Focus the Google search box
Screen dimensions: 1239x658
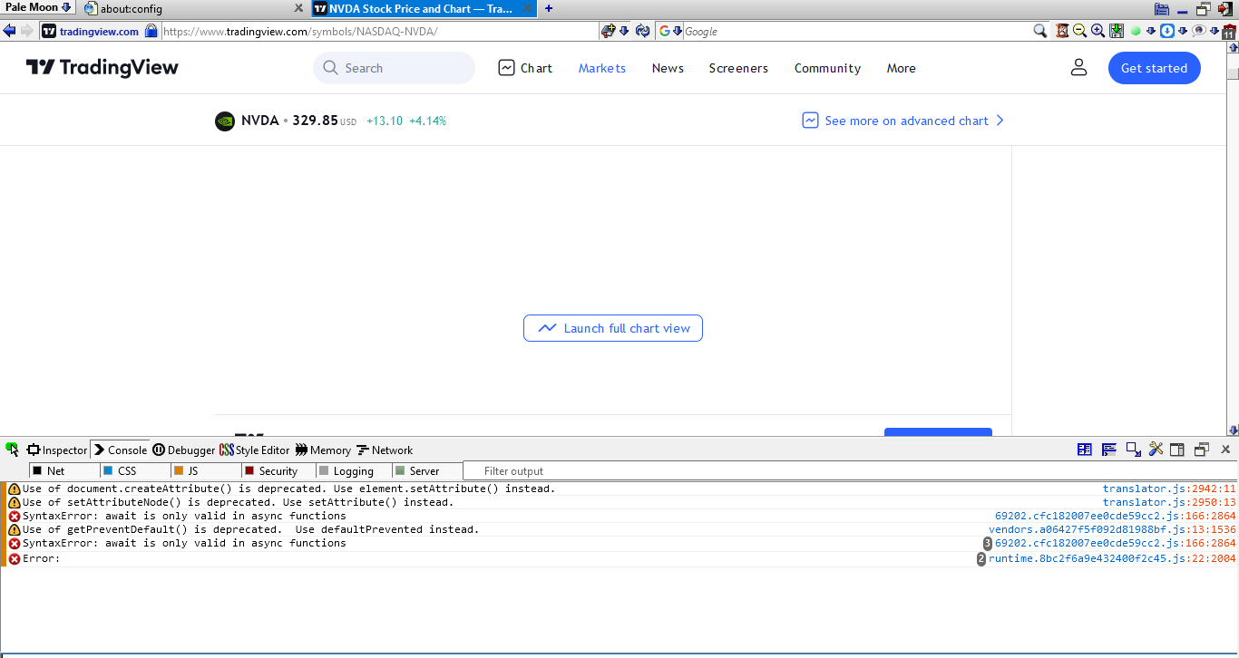(857, 31)
